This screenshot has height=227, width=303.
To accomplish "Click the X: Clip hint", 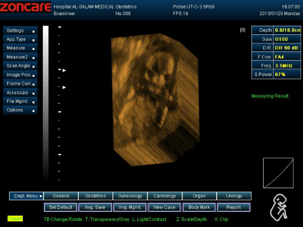I will pos(221,219).
